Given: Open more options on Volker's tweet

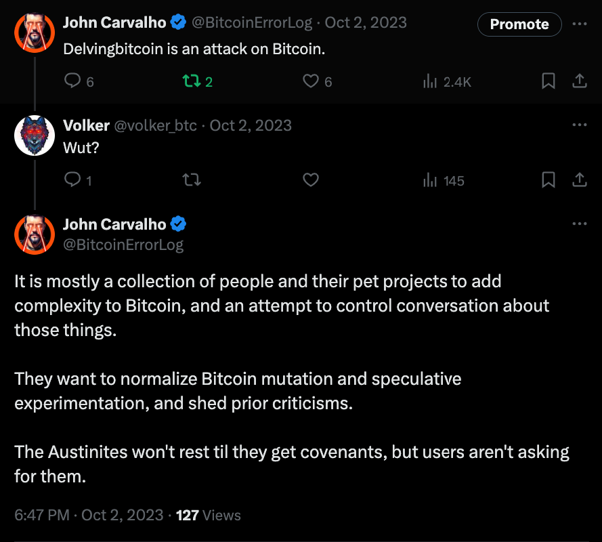Looking at the screenshot, I should tap(580, 125).
